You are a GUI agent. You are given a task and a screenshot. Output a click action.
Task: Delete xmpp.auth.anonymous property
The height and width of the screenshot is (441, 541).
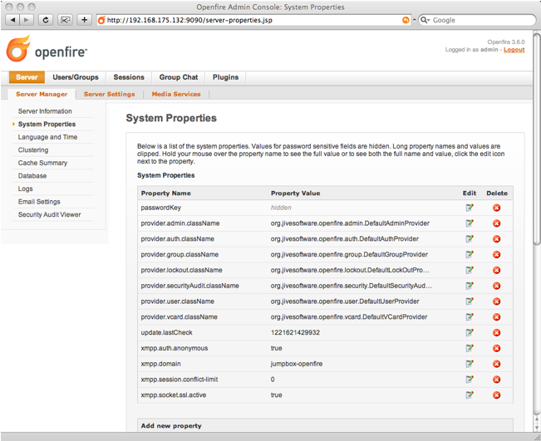point(496,348)
